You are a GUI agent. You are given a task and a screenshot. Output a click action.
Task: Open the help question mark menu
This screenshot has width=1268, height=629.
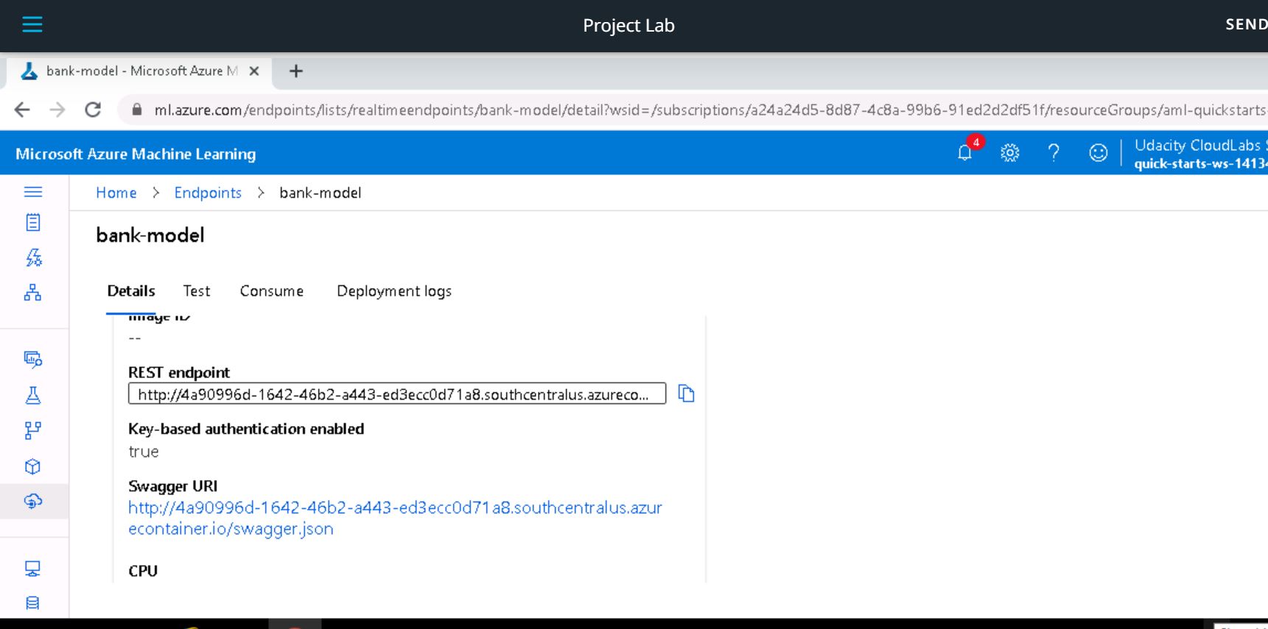pos(1054,152)
